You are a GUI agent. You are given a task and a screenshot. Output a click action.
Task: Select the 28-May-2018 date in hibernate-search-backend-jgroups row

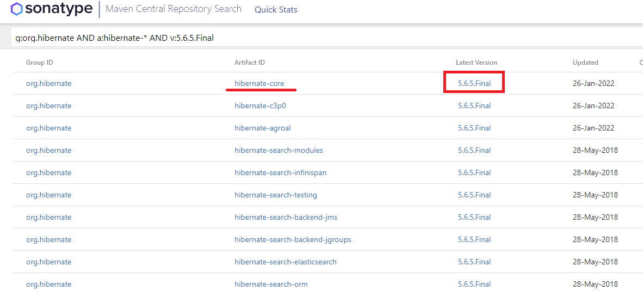tap(595, 239)
